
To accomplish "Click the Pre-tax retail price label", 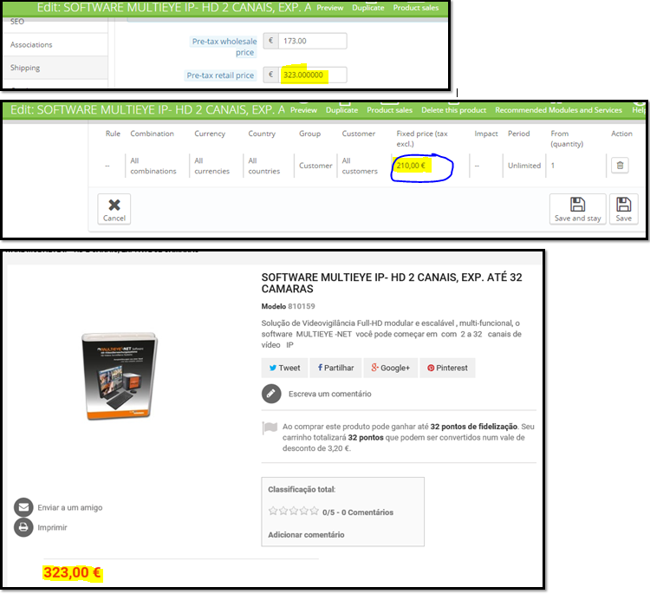I will 220,75.
